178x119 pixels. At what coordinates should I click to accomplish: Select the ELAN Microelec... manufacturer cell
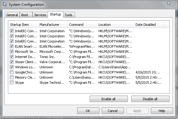pos(52,46)
